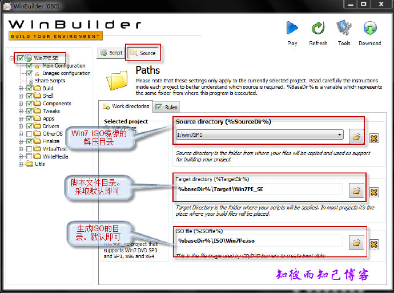Click the VirtualTest folder icon in tree
Screen dimensions: 394x293
[37, 149]
